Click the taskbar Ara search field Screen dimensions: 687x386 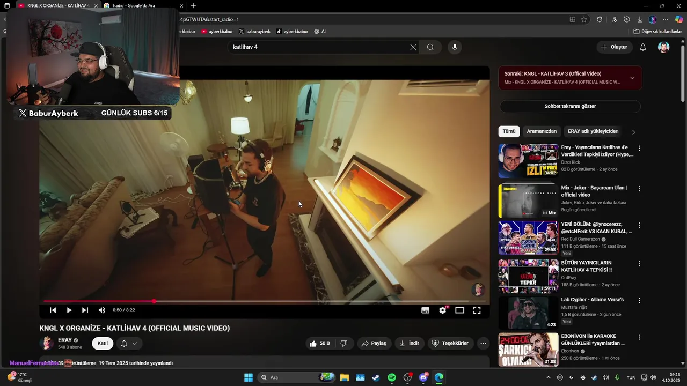pos(297,377)
